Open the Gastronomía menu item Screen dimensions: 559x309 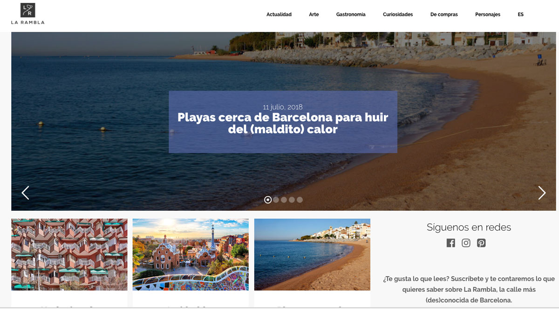(x=351, y=14)
